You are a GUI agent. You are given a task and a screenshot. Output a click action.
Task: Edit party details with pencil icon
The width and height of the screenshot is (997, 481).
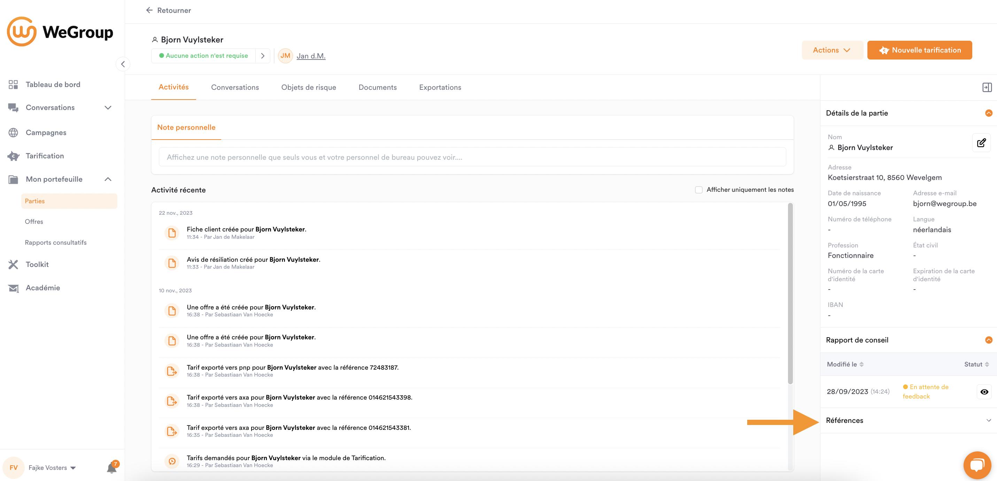click(981, 143)
